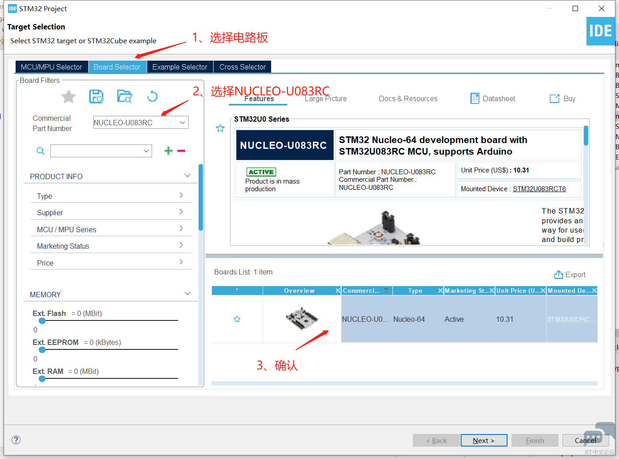Open the STM32U083RCT6 mounted device link

pos(540,189)
